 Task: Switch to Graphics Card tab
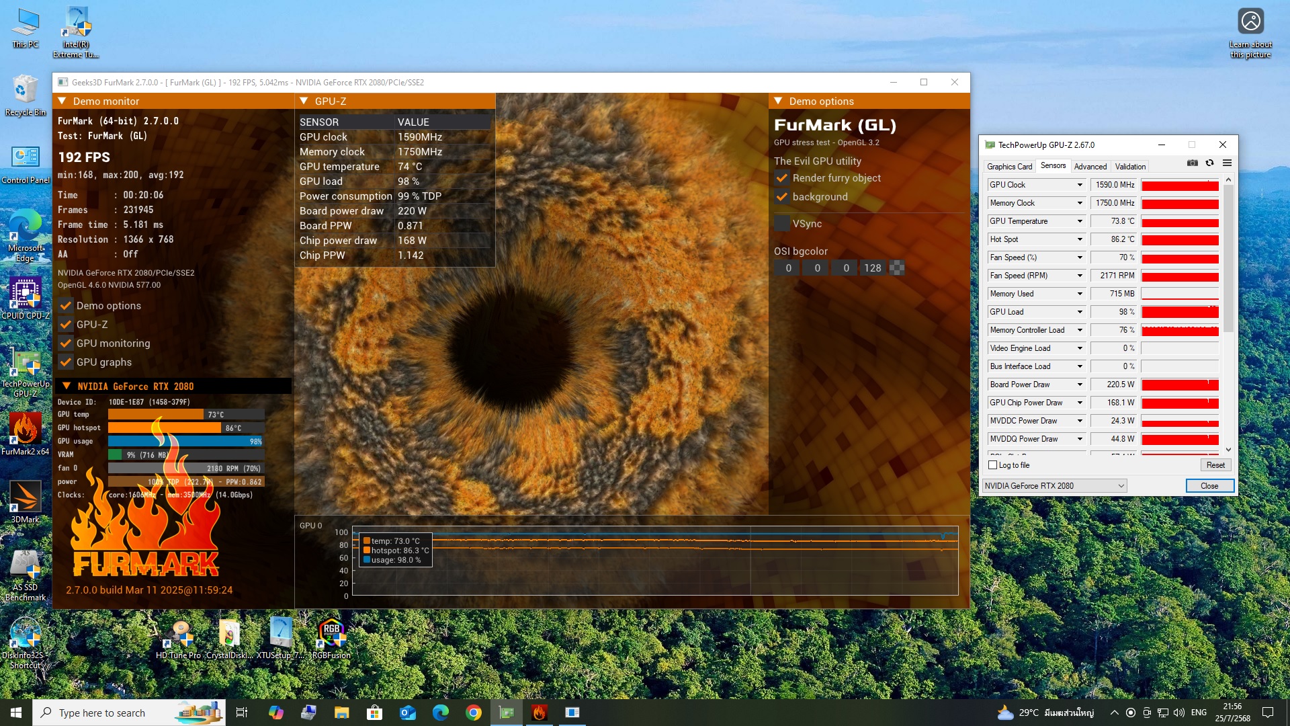[1009, 167]
